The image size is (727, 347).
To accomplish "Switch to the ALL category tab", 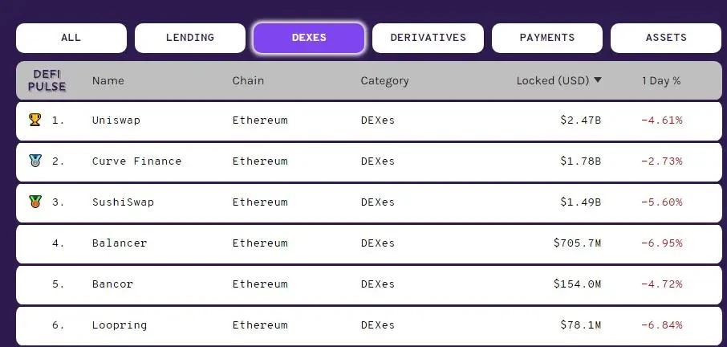I will point(71,38).
